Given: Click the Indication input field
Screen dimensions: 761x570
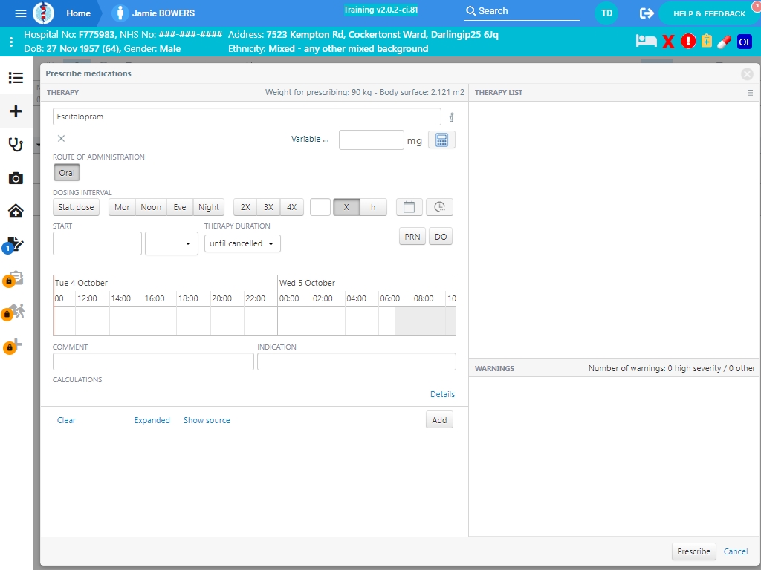Looking at the screenshot, I should coord(357,361).
